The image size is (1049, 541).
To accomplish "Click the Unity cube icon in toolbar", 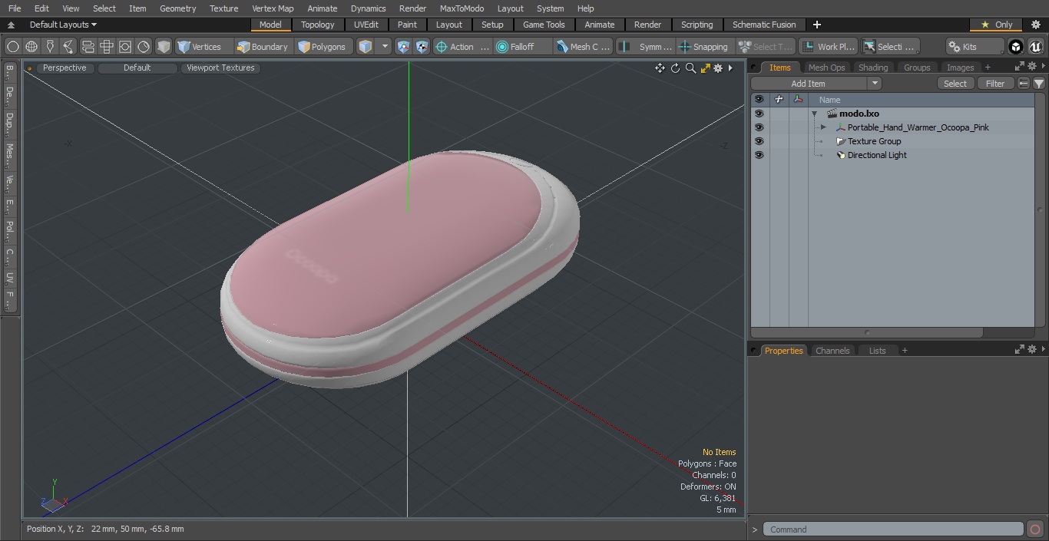I will tap(1016, 47).
